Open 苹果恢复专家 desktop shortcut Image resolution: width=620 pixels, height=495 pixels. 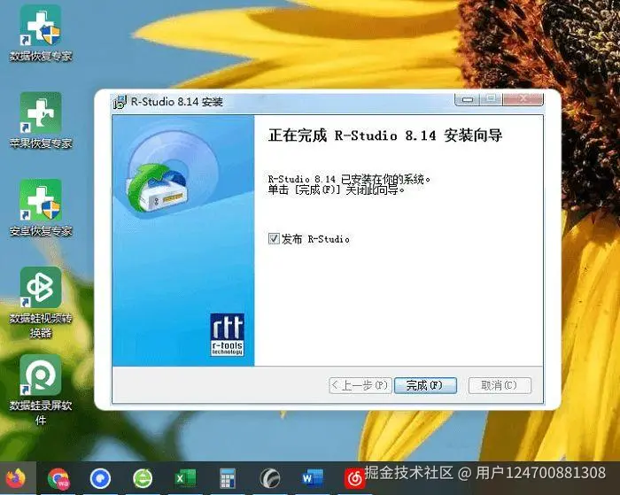pyautogui.click(x=41, y=120)
